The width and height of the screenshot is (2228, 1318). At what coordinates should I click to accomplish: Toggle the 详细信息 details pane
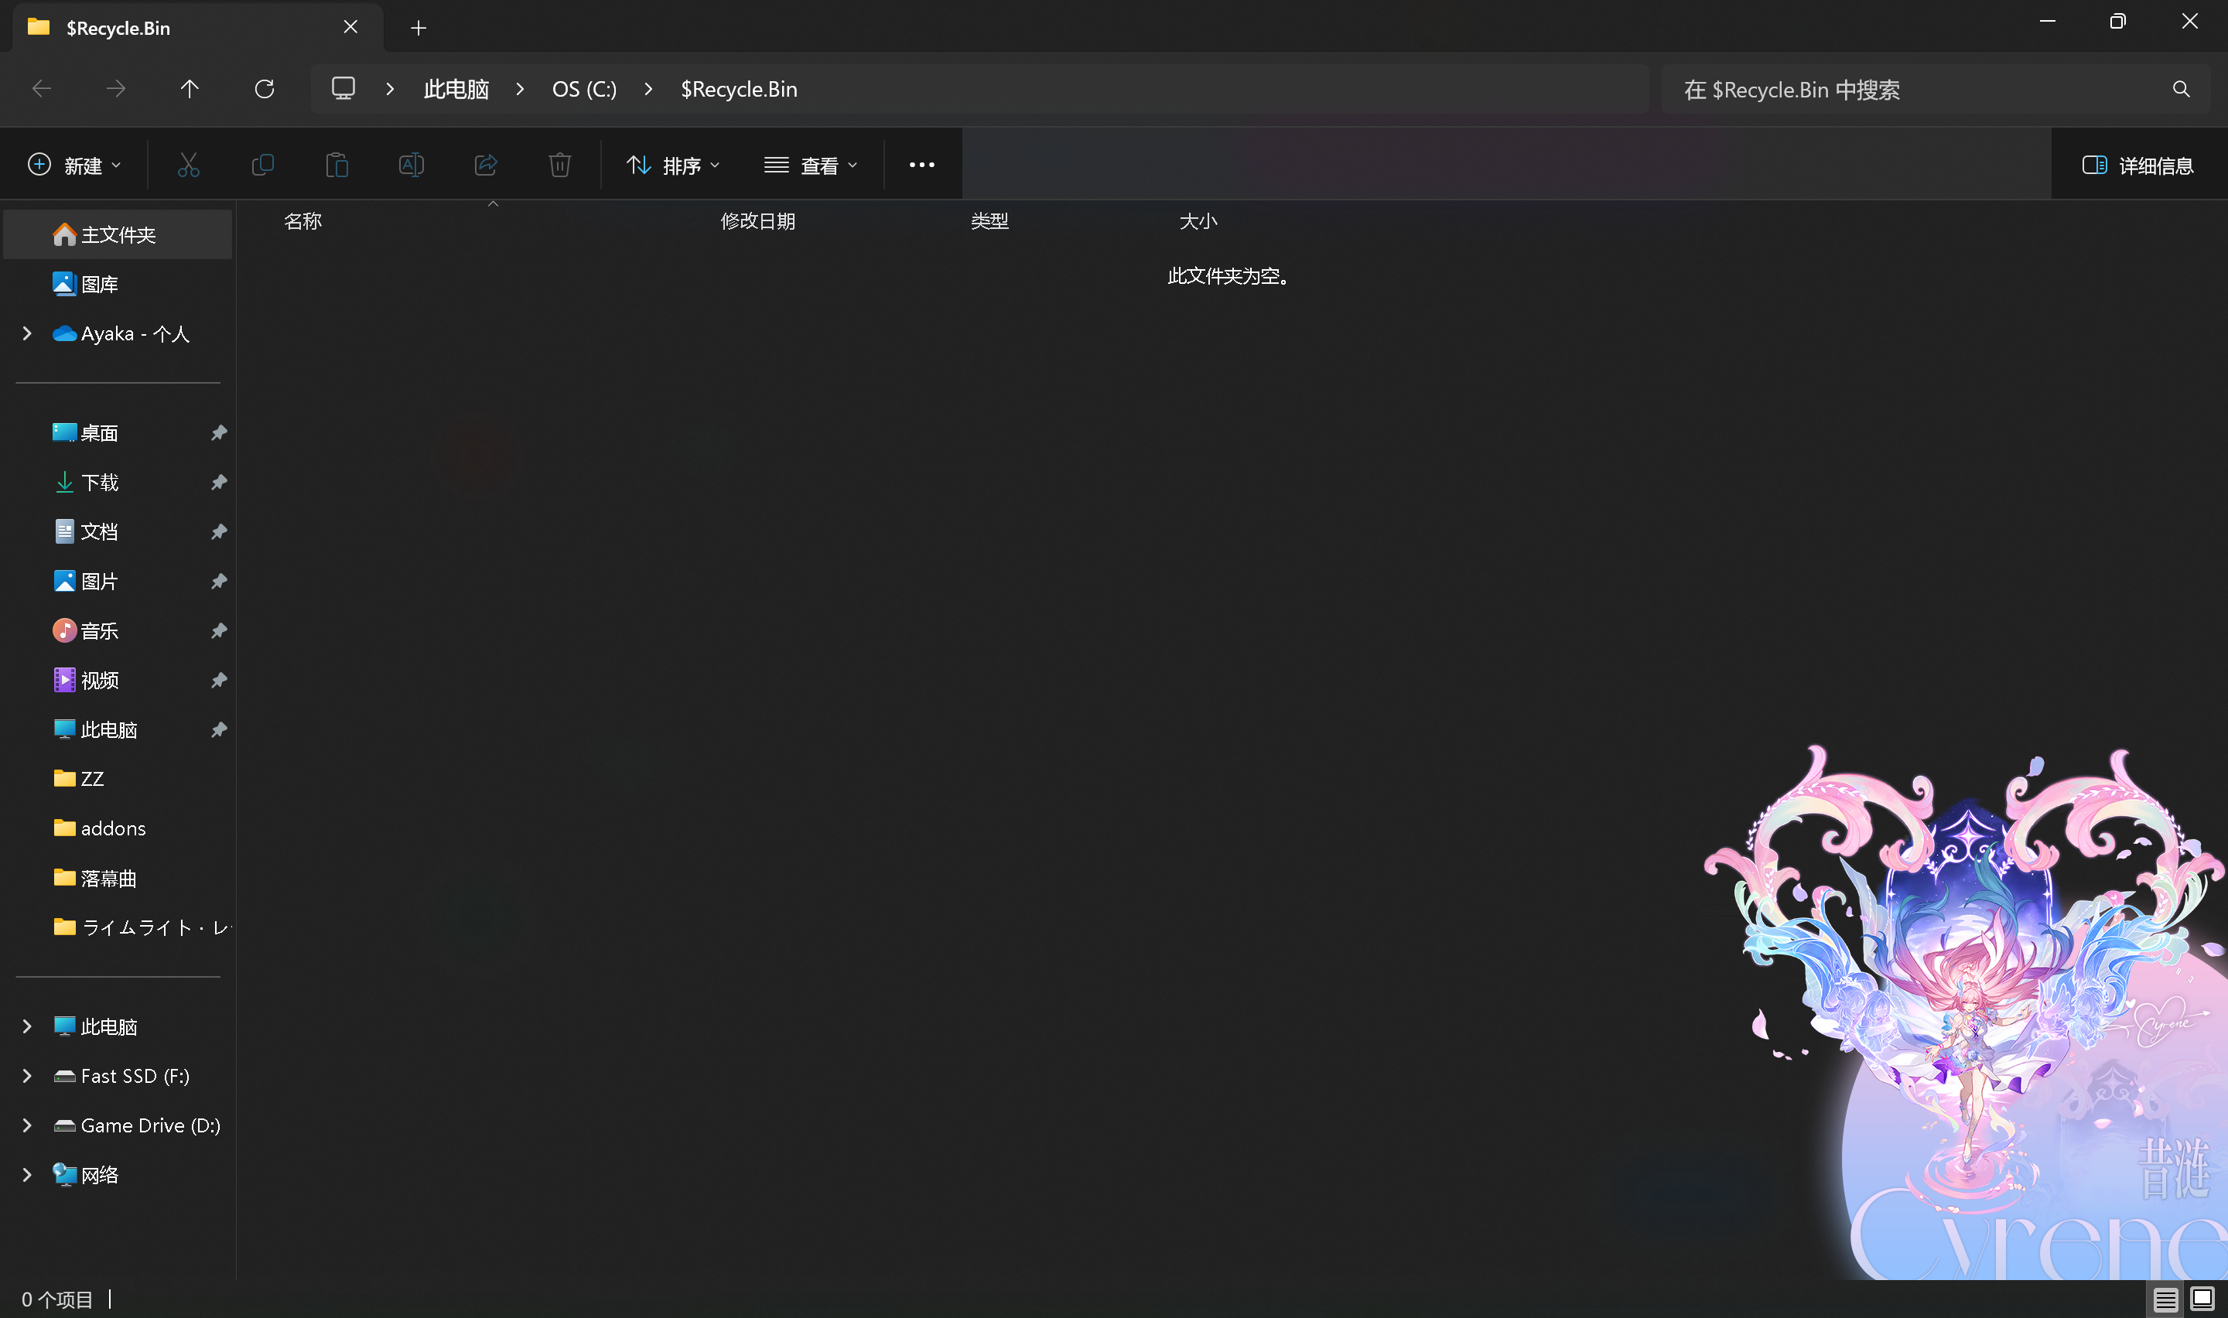pyautogui.click(x=2137, y=166)
